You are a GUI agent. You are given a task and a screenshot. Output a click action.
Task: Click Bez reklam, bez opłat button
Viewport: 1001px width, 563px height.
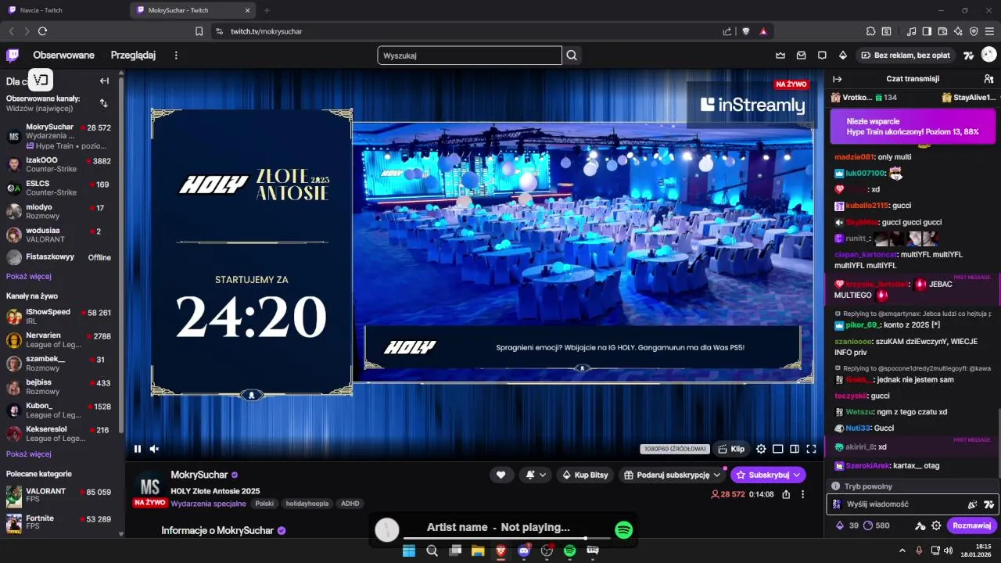coord(906,56)
